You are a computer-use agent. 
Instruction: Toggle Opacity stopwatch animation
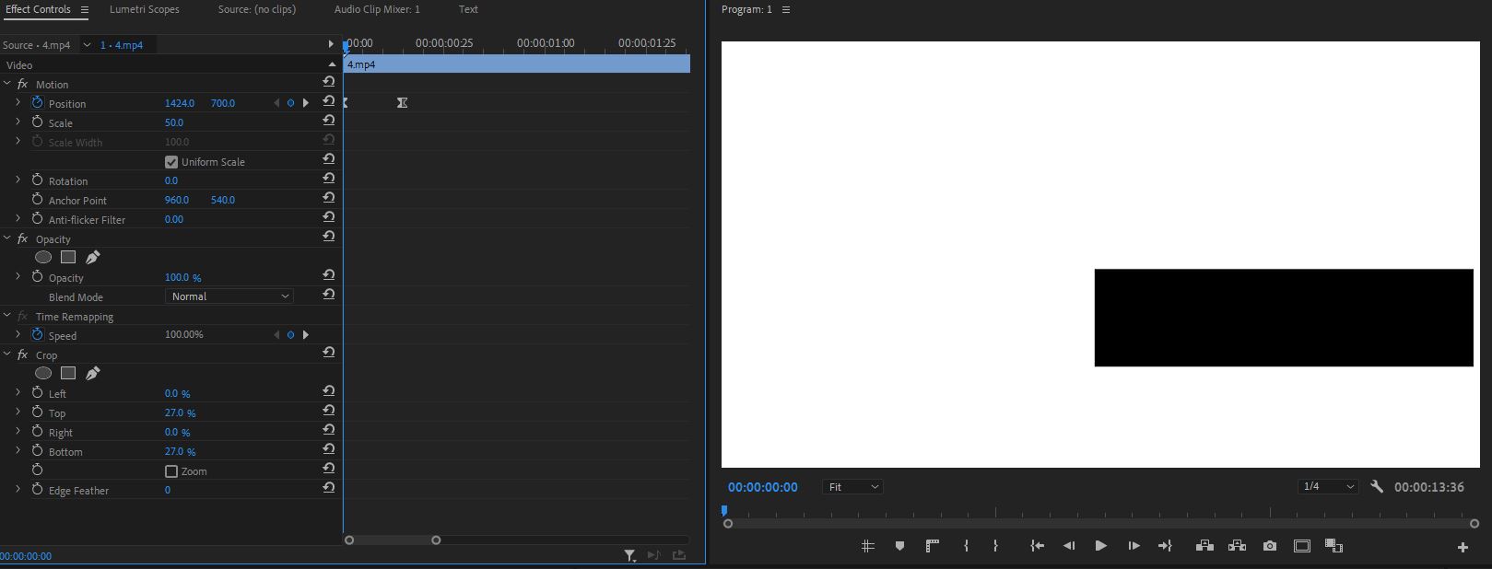click(x=38, y=277)
